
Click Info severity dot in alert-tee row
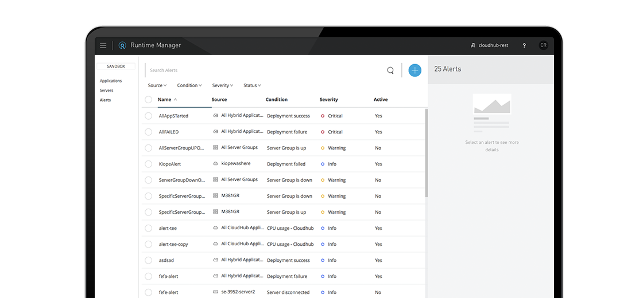323,229
